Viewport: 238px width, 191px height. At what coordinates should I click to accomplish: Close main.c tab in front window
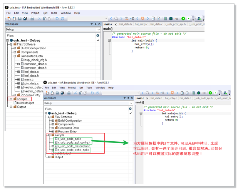coord(147,98)
